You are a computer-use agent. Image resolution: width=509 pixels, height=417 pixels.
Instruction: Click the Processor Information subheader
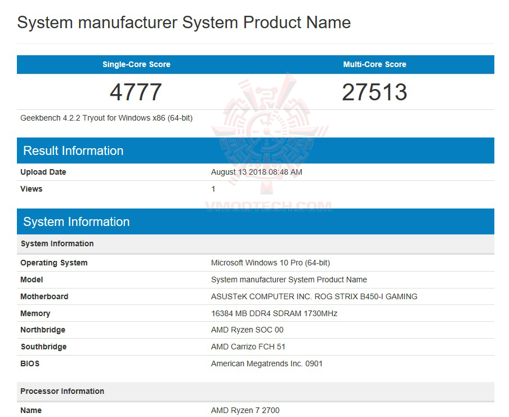point(256,391)
